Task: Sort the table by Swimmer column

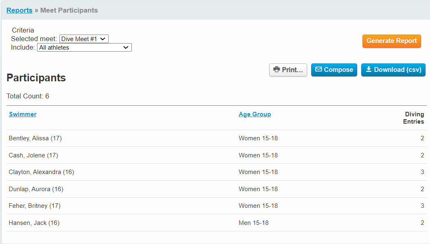Action: coord(23,114)
